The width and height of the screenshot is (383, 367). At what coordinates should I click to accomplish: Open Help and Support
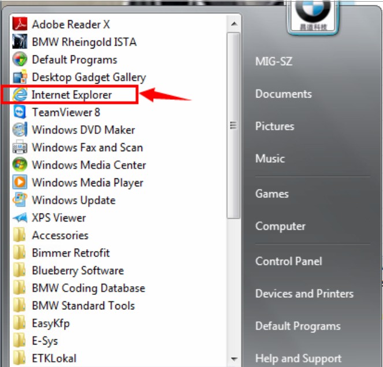[x=299, y=359]
